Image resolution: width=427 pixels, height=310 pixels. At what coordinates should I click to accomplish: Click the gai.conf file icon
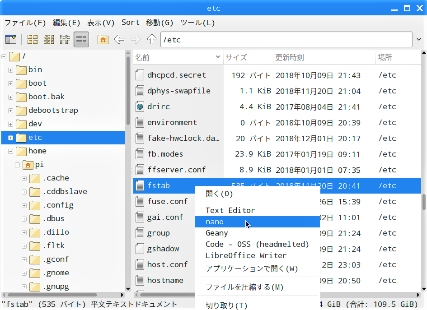point(140,217)
